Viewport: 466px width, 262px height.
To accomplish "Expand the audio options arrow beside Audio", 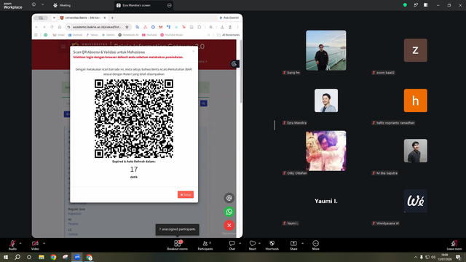I will [20, 243].
